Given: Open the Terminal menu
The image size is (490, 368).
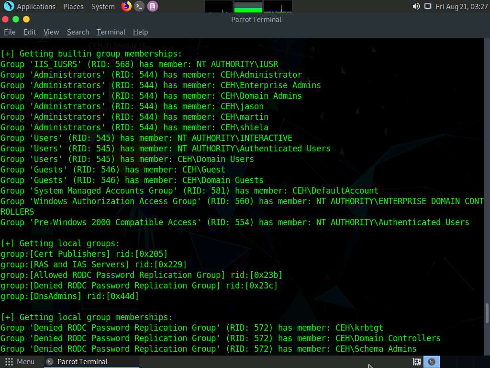Looking at the screenshot, I should pos(111,32).
